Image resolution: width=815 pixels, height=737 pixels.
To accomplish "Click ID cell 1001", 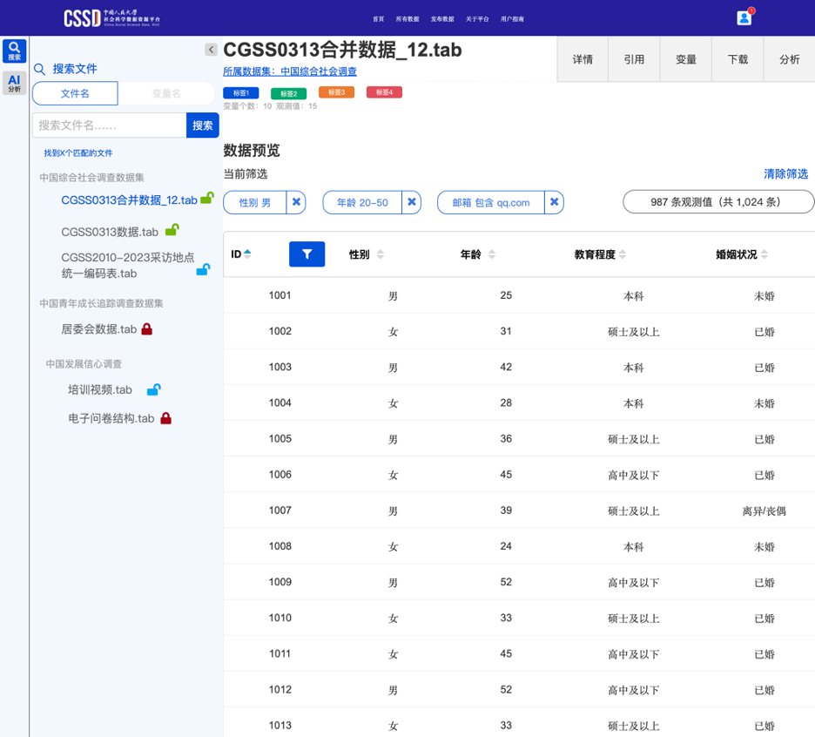I will tap(280, 295).
